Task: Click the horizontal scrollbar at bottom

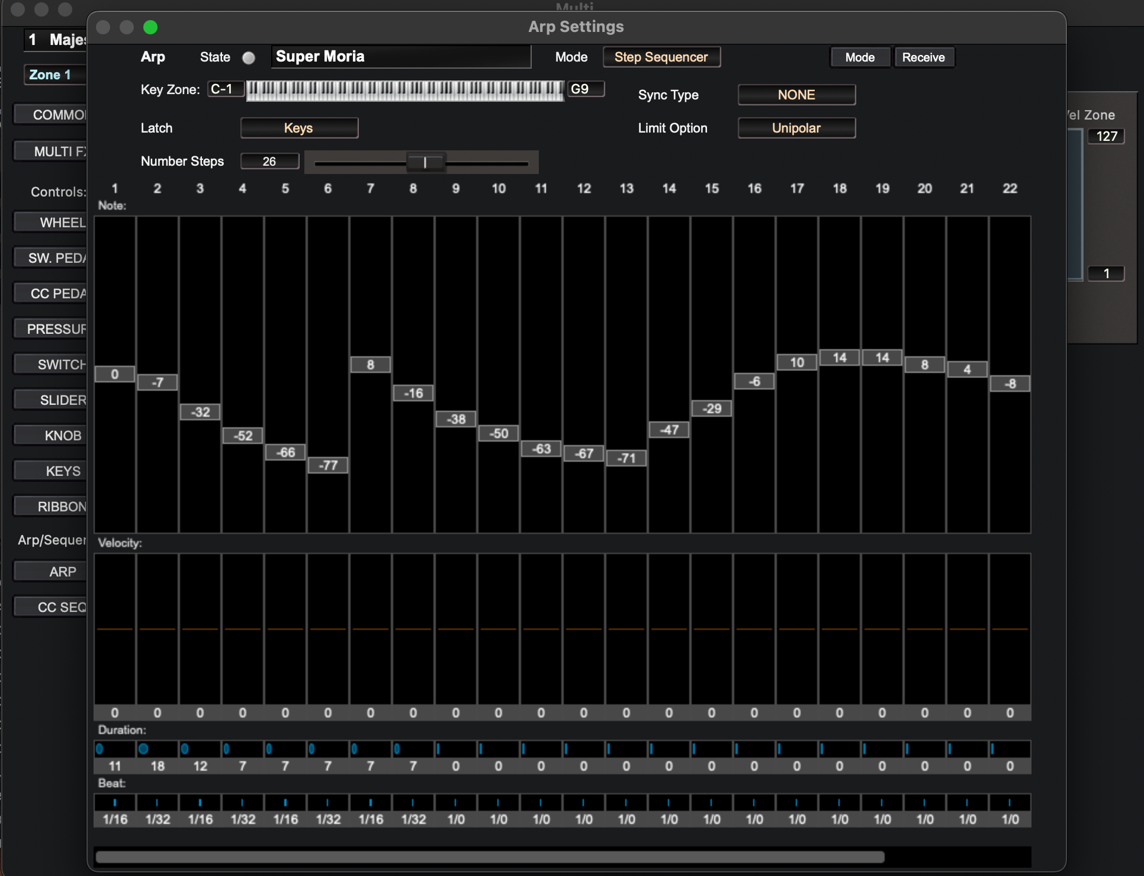Action: (489, 857)
